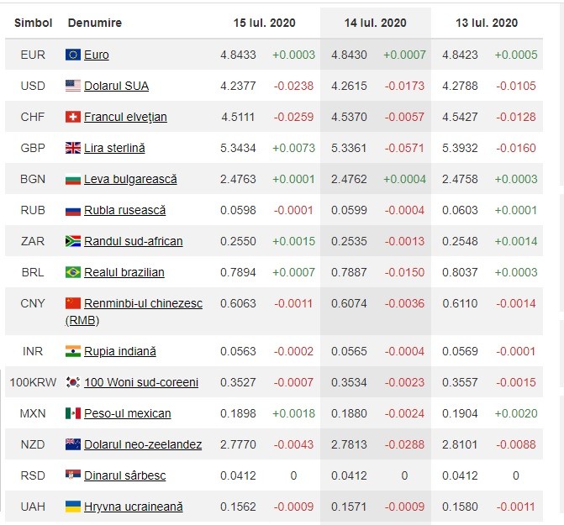Select the 14 Iul. 2020 column header
Viewport: 564px width, 525px height.
point(375,23)
